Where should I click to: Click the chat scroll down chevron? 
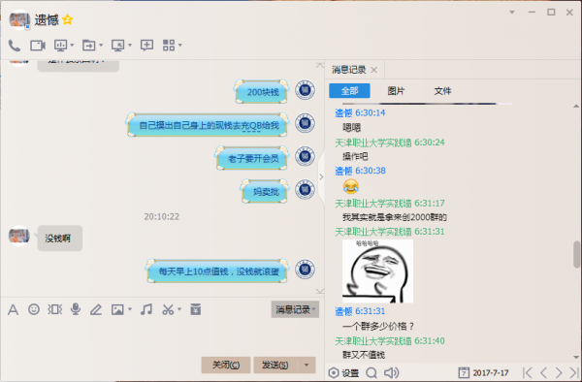[319, 291]
